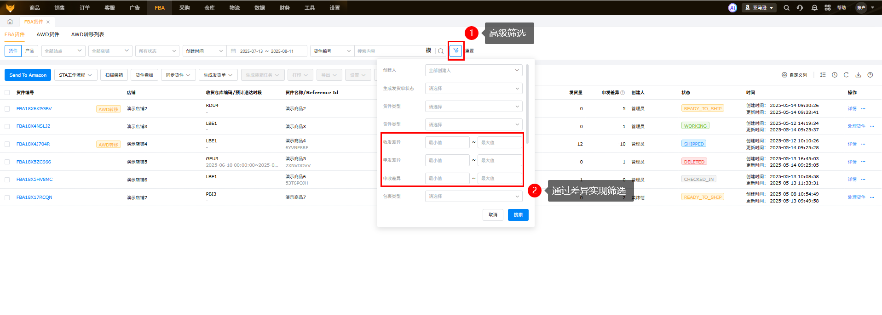Switch to the AWD转移列表 tab
Screen dimensions: 882x315
(x=87, y=34)
